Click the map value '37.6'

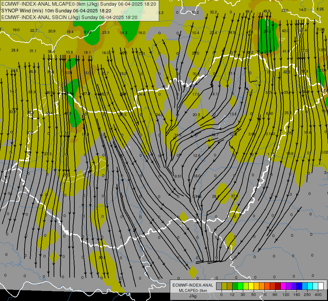coord(234,196)
